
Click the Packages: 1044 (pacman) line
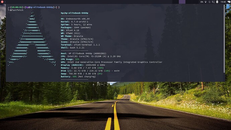(x=76, y=27)
